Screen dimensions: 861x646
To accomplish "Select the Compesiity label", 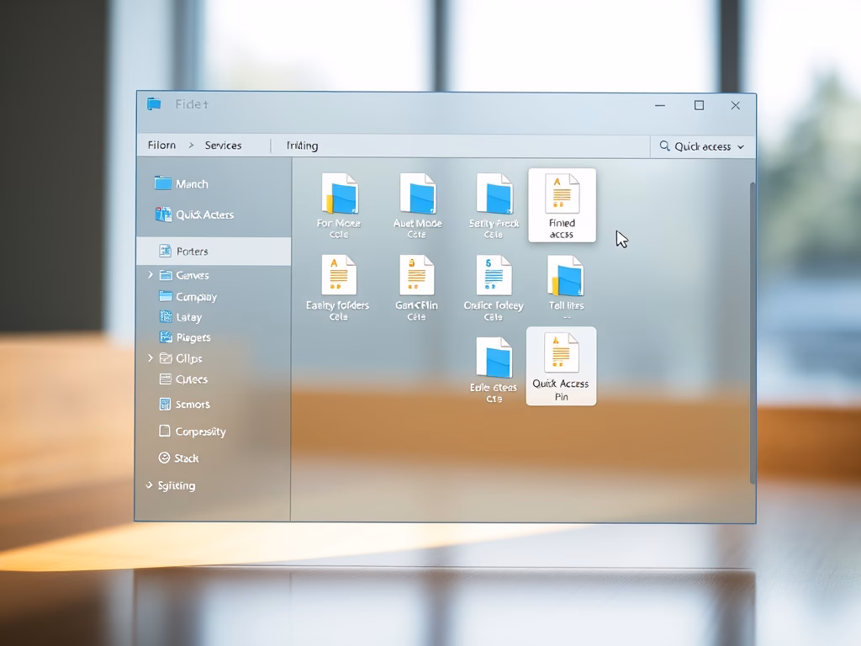I will pos(200,432).
